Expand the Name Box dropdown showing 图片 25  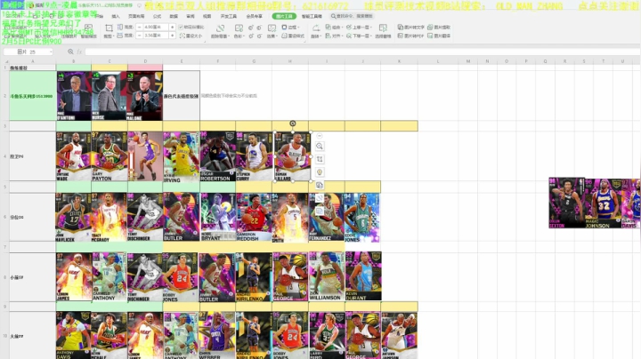51,52
